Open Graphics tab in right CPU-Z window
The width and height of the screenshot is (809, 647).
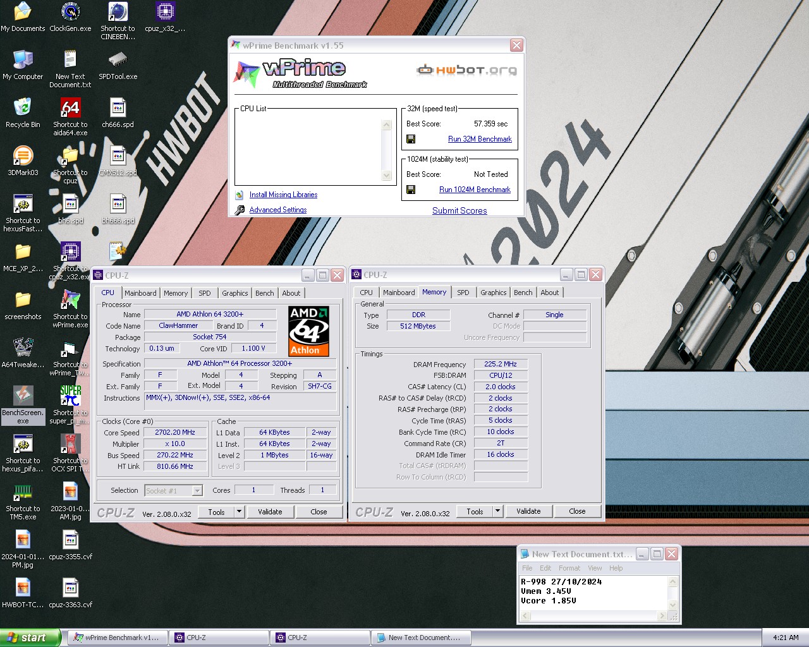(494, 293)
